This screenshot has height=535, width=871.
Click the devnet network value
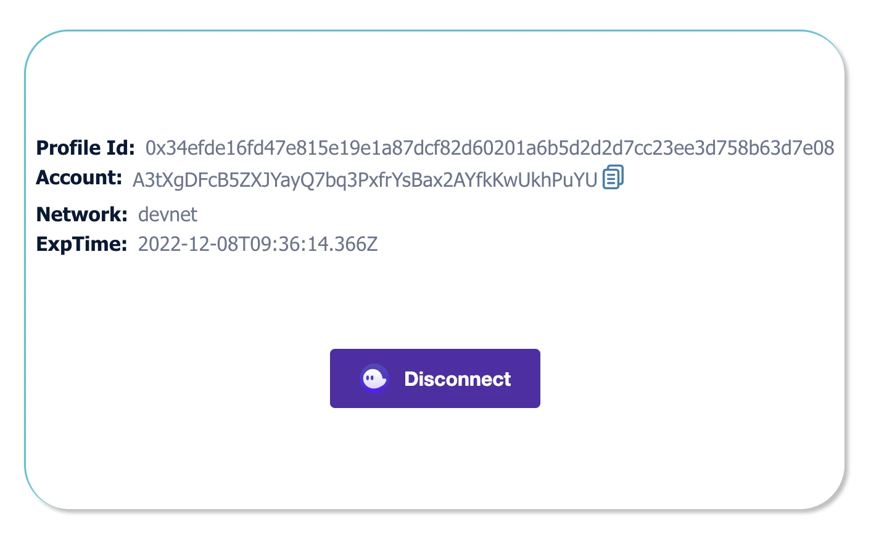168,214
